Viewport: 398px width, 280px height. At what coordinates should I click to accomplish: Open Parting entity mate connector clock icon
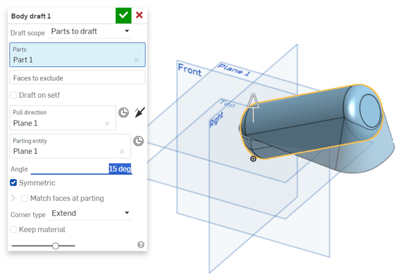139,141
